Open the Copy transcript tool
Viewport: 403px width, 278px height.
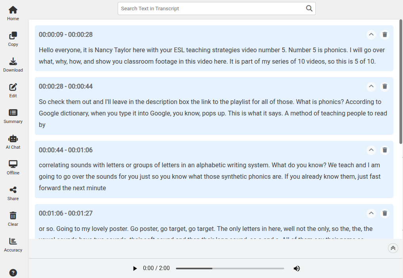(13, 38)
